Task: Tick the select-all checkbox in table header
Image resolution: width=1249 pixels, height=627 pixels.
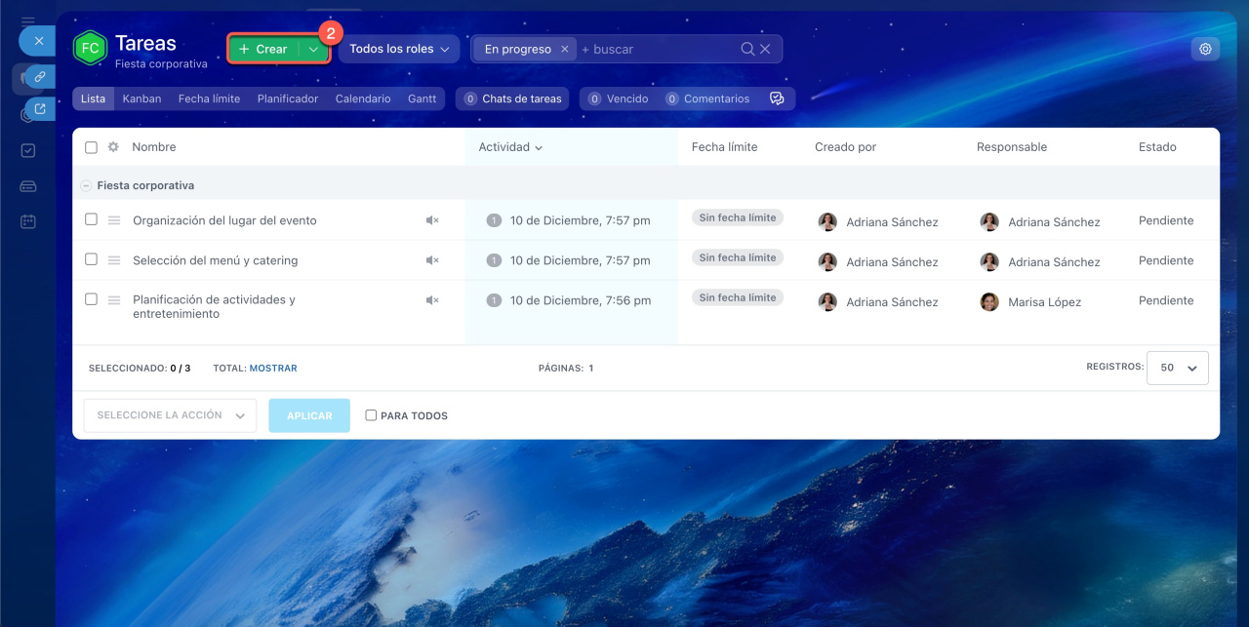Action: click(x=91, y=147)
